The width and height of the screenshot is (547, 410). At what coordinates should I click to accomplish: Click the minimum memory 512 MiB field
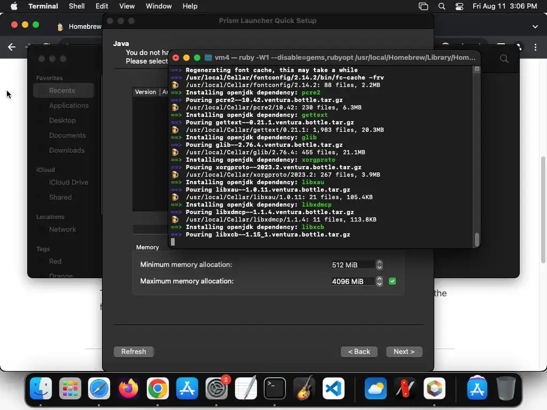353,265
